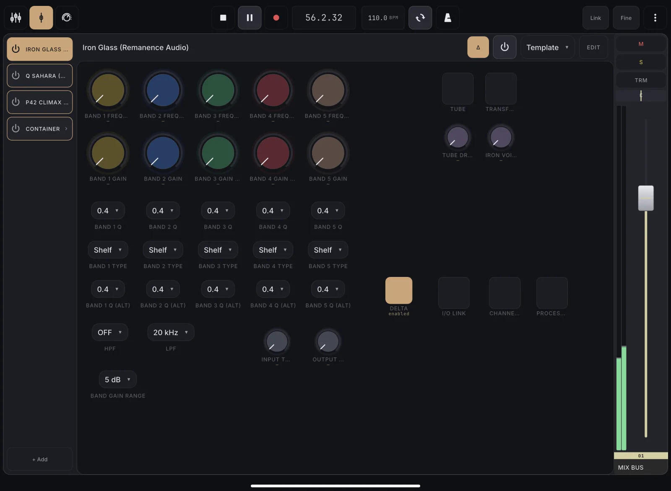Open the Template preset dropdown
671x491 pixels.
[547, 47]
